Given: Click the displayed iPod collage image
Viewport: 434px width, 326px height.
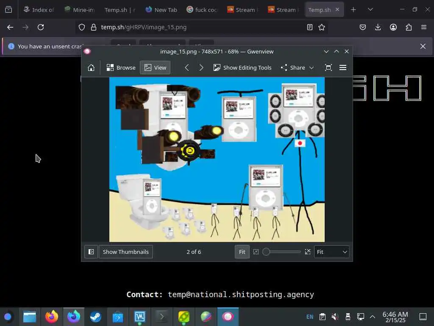Looking at the screenshot, I should click(217, 160).
